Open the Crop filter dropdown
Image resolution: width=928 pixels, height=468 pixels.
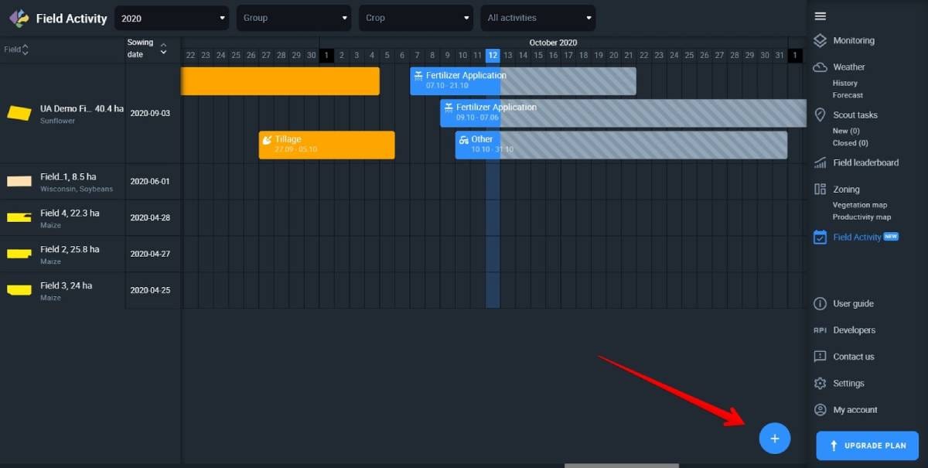tap(416, 18)
